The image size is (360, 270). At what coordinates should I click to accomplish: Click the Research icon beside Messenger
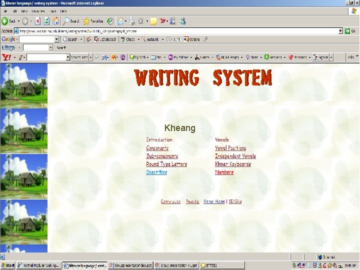[x=173, y=21]
